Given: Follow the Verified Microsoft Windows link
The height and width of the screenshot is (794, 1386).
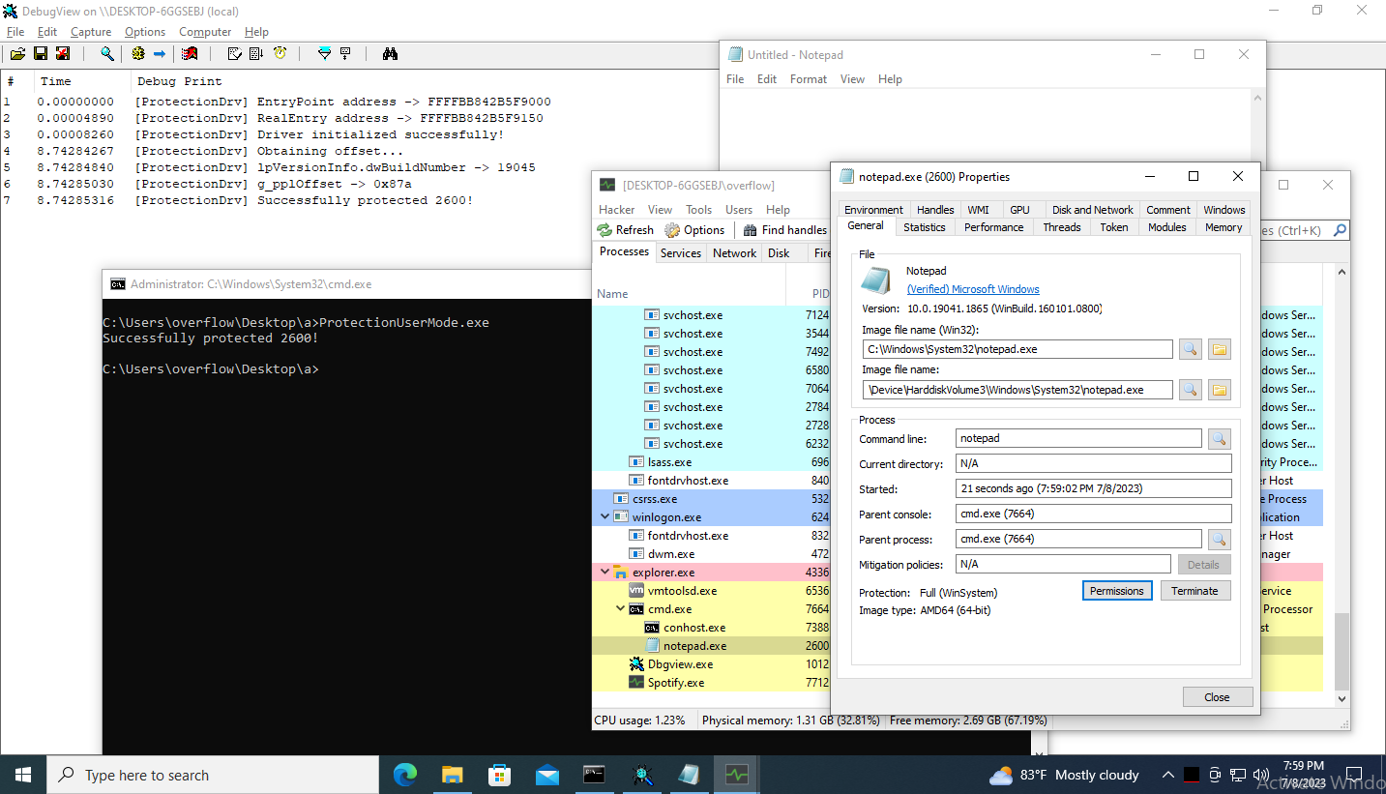Looking at the screenshot, I should pyautogui.click(x=973, y=289).
